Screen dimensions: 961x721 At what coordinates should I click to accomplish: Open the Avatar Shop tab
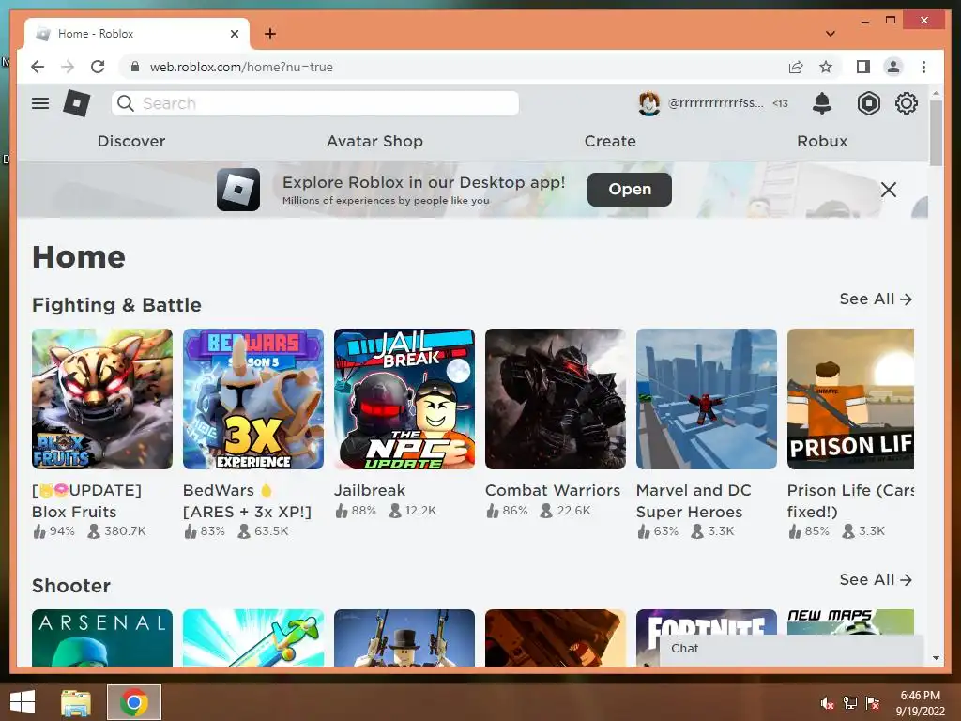(374, 141)
